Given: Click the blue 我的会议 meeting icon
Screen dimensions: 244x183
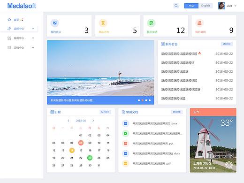Looking at the screenshot, I should point(55,23).
